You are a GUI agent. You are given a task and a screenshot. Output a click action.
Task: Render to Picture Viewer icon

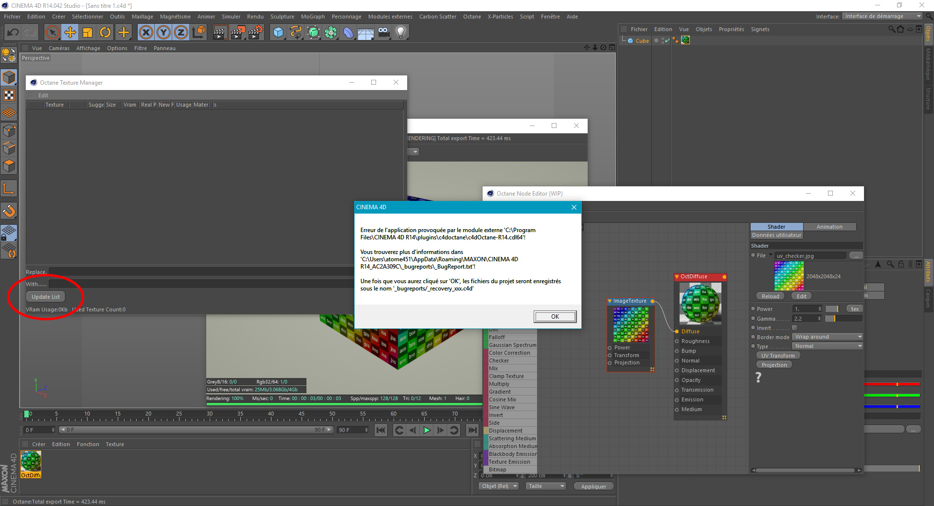238,33
